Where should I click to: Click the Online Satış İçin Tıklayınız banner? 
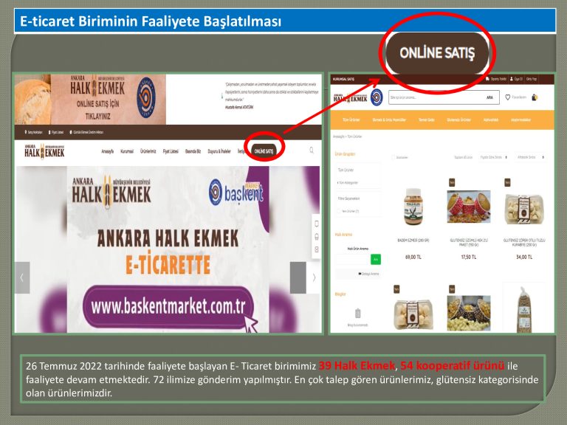pos(90,100)
